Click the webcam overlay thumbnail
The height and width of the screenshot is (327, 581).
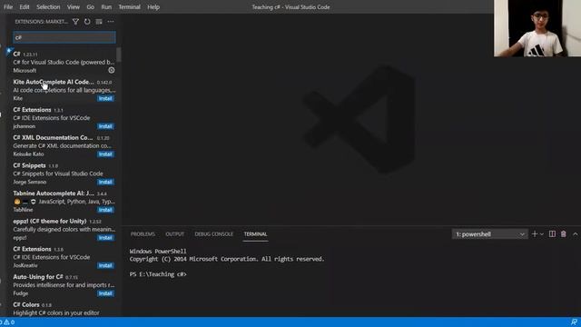point(537,28)
